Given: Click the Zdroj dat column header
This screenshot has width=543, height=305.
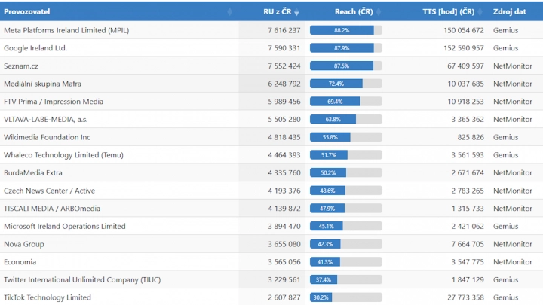Looking at the screenshot, I should click(x=509, y=11).
